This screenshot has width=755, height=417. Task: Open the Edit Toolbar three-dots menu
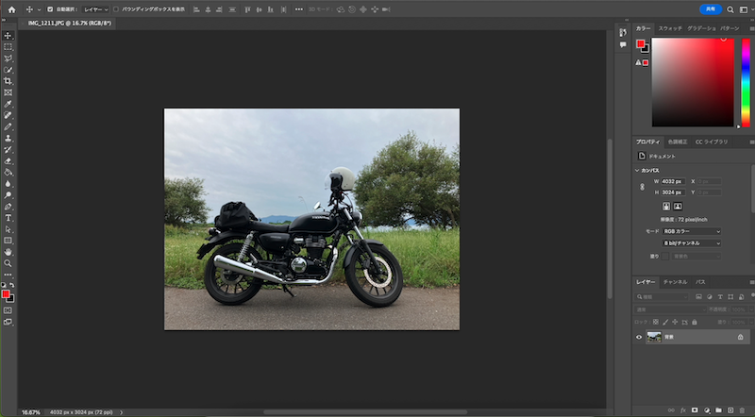[x=8, y=275]
